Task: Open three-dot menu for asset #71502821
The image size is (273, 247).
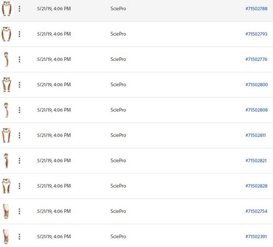Action: coord(20,161)
